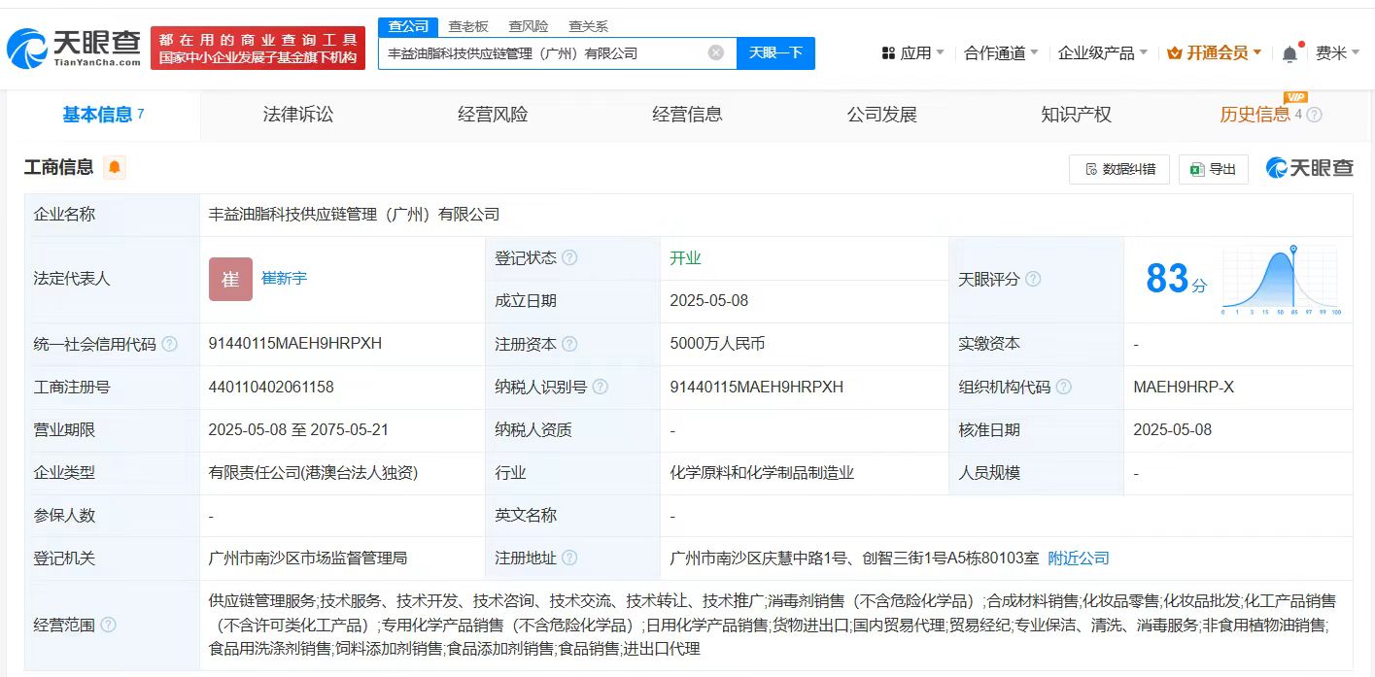Click the help icon next to 历史信息

[1315, 115]
